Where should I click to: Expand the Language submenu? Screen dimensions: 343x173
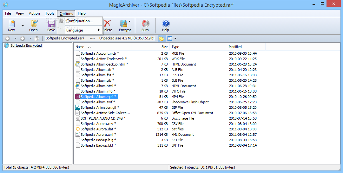coord(80,30)
